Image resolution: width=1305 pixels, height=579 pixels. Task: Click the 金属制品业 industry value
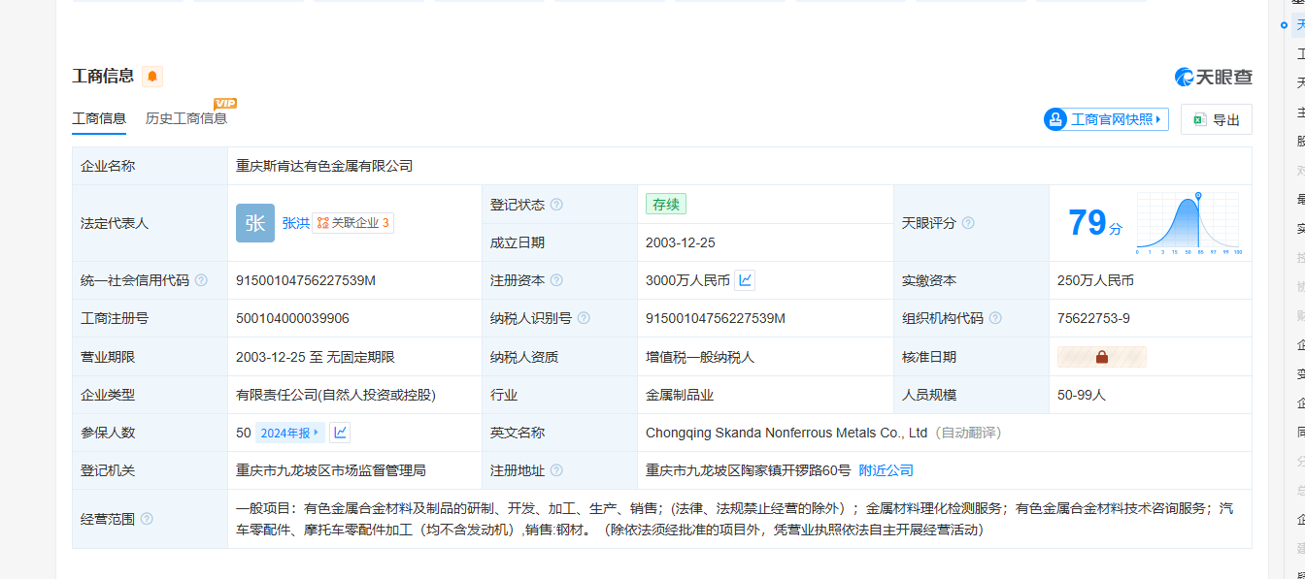pyautogui.click(x=680, y=395)
